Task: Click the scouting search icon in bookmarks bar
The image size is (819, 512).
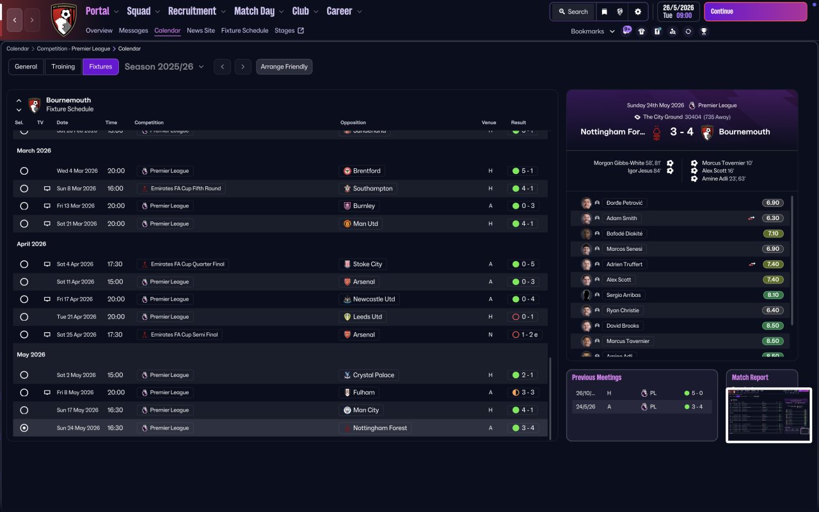Action: click(672, 31)
